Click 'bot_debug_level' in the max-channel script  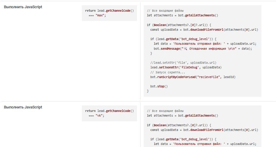click(x=194, y=39)
